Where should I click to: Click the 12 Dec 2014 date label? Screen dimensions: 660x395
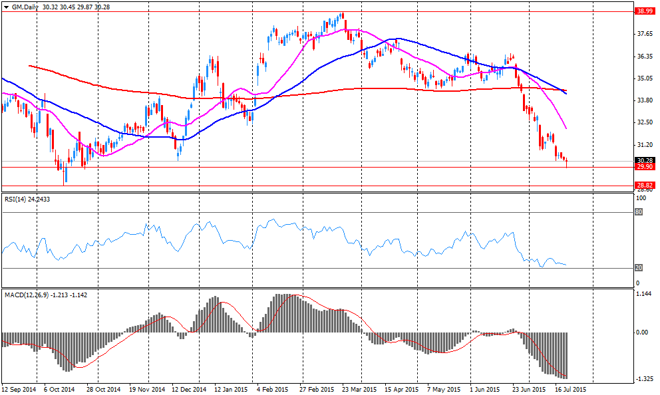point(188,390)
